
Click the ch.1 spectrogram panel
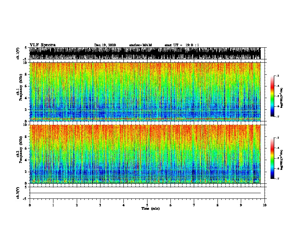(x=145, y=92)
